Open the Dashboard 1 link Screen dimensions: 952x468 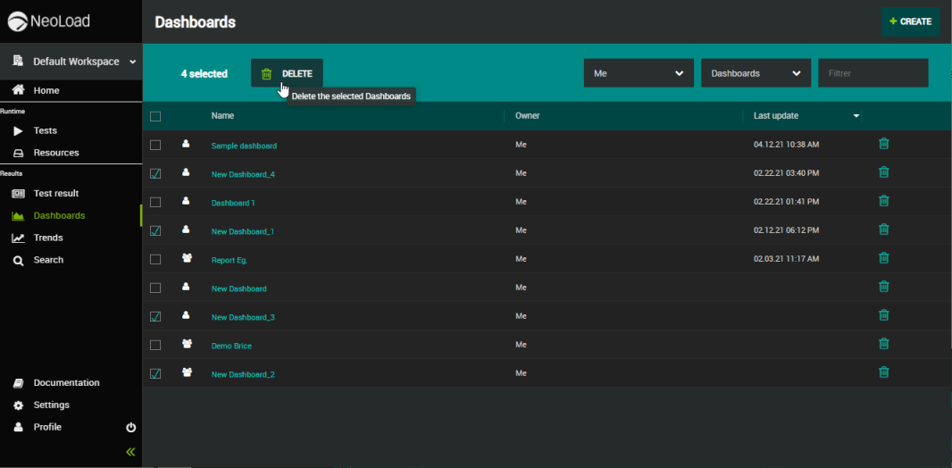click(x=233, y=203)
